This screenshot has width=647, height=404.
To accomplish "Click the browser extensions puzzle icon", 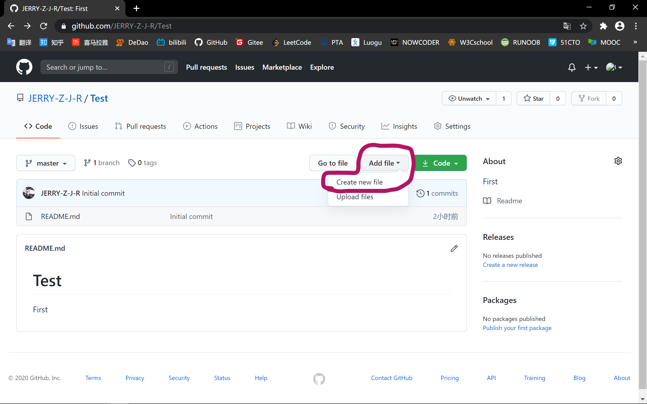I will click(603, 26).
